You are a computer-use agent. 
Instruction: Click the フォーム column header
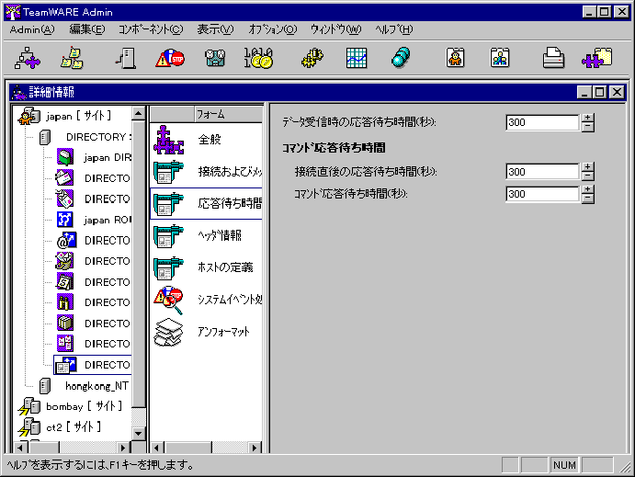tap(229, 115)
